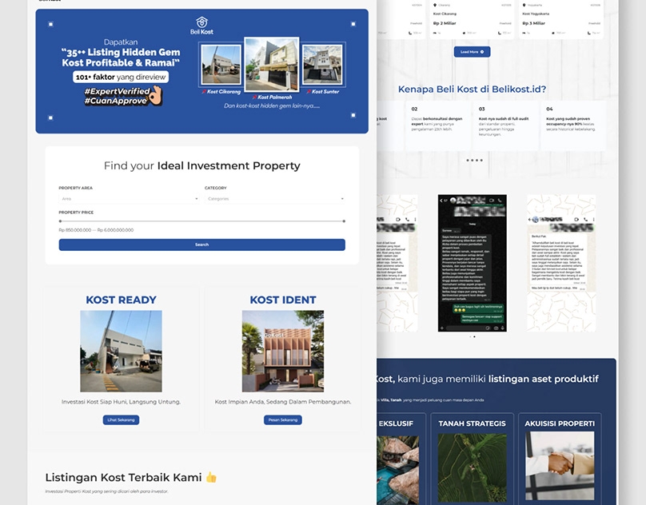
Task: Click the 04 occupancy reason card
Action: pos(573,125)
